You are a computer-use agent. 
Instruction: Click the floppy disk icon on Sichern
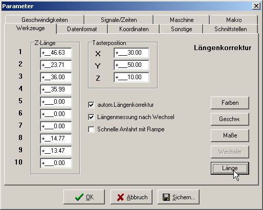(166, 197)
